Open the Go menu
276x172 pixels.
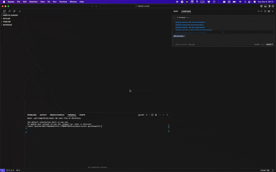pos(49,2)
